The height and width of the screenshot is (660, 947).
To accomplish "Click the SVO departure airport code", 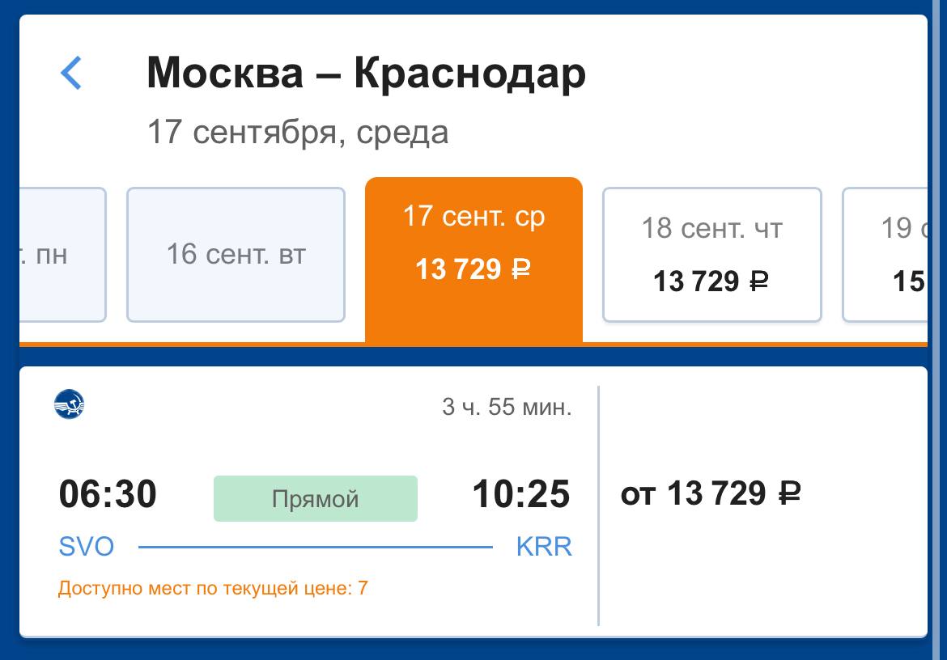I will click(x=87, y=547).
